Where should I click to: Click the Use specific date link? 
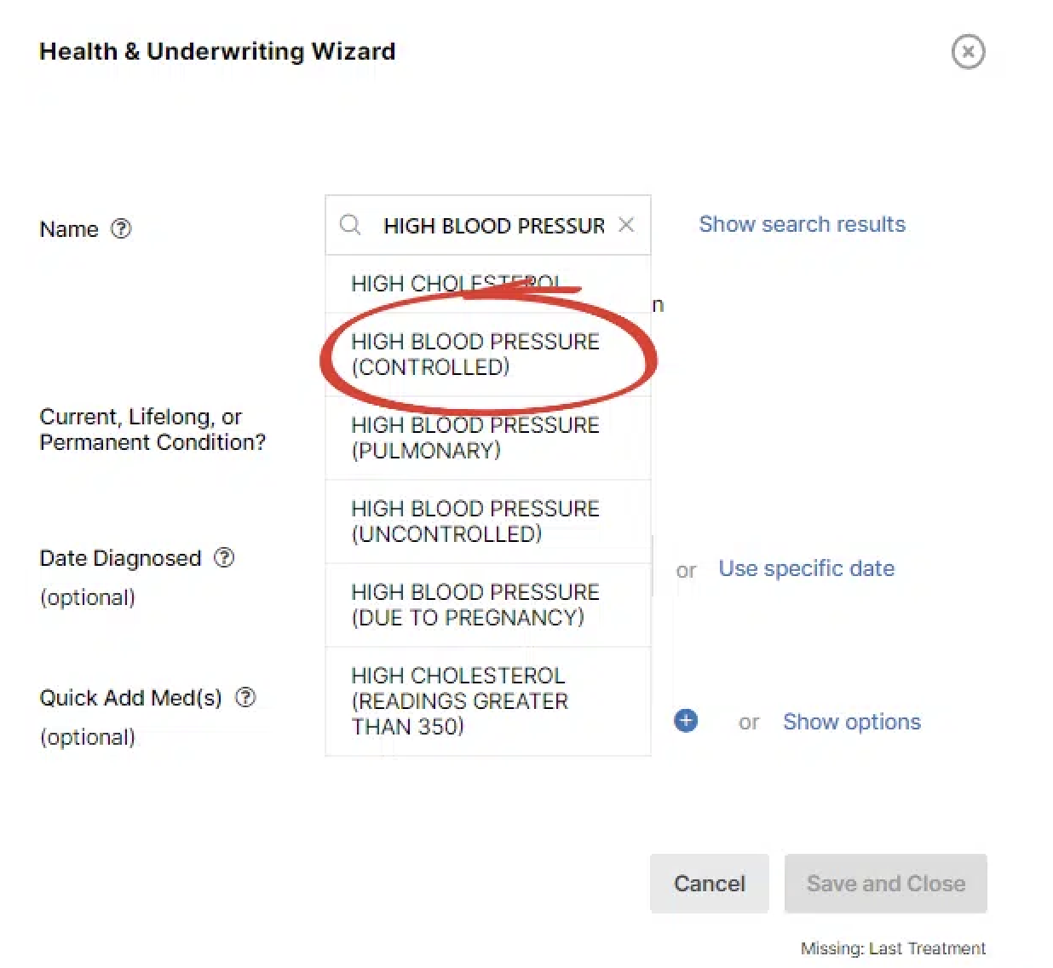pyautogui.click(x=806, y=568)
